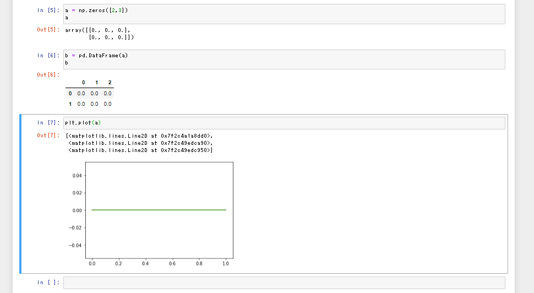Image resolution: width=534 pixels, height=293 pixels.
Task: Click the 0.04 y-axis tick label
Action: [77, 176]
